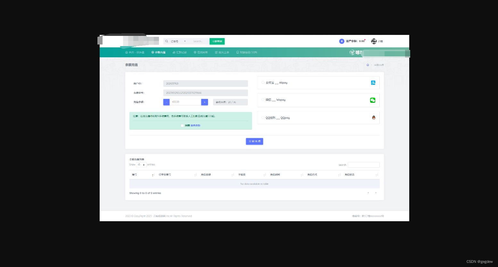This screenshot has height=267, width=498.
Task: Open the 订单号 search type dropdown
Action: pyautogui.click(x=178, y=41)
